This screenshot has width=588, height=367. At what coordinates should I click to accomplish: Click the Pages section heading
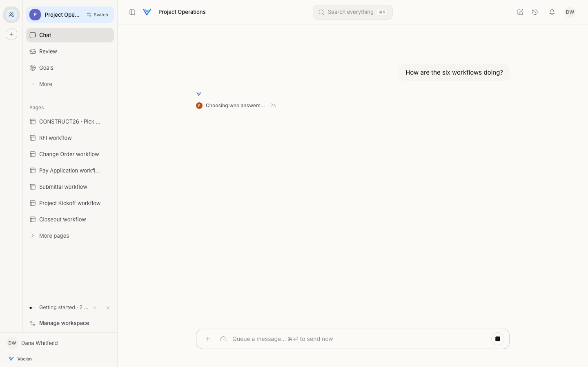[37, 108]
